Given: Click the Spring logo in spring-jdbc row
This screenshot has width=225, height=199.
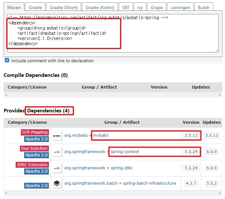Looking at the screenshot, I should pyautogui.click(x=57, y=168).
